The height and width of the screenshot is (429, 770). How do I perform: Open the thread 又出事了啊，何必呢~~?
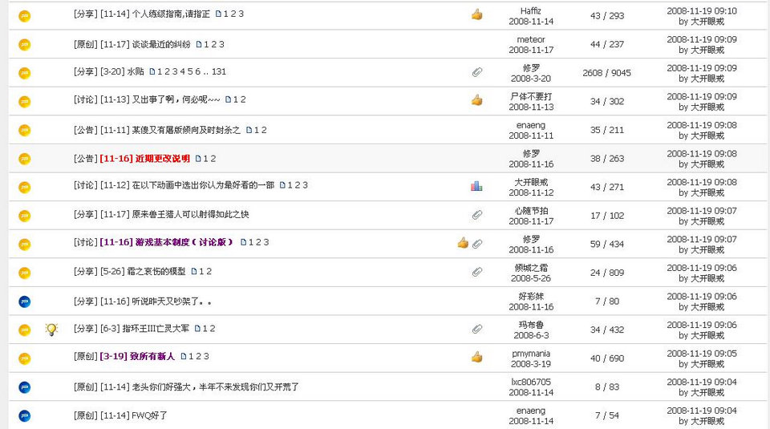(x=160, y=99)
